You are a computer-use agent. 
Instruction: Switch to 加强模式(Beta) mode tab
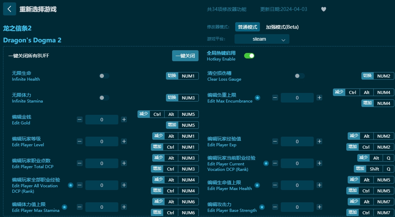(x=282, y=27)
